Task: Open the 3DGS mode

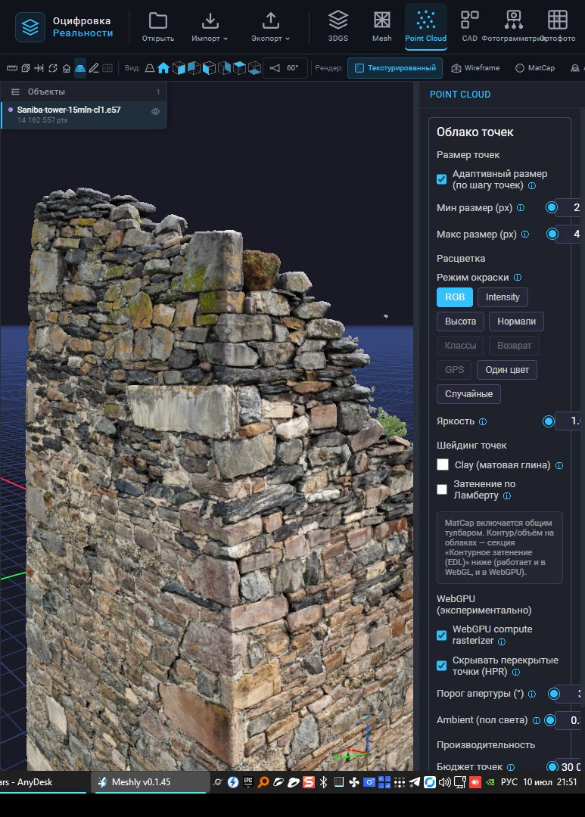Action: (x=338, y=26)
